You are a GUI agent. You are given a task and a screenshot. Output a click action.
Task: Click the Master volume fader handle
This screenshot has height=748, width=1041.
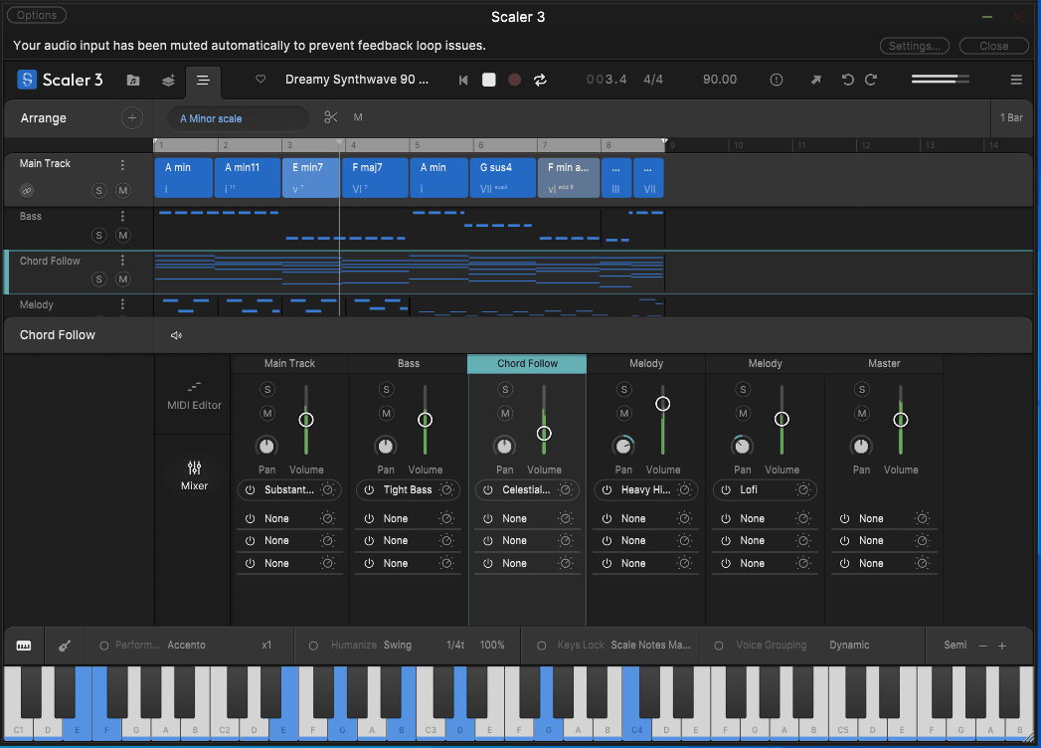point(901,420)
